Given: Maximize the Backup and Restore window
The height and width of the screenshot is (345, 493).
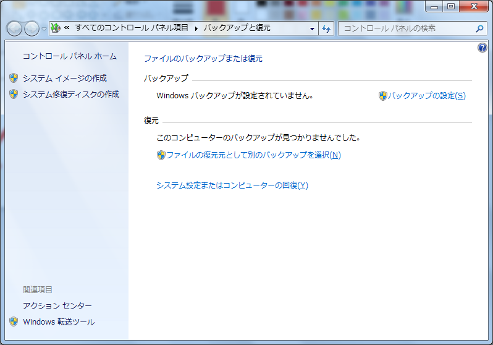Looking at the screenshot, I should [x=451, y=6].
